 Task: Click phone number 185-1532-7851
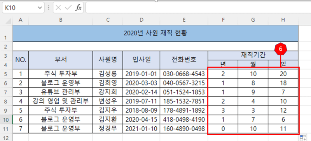184,101
